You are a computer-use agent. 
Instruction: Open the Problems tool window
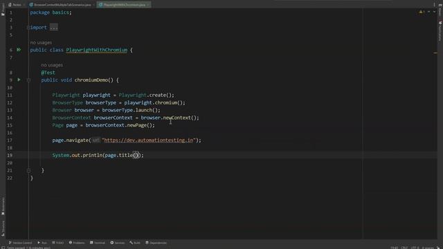click(77, 243)
